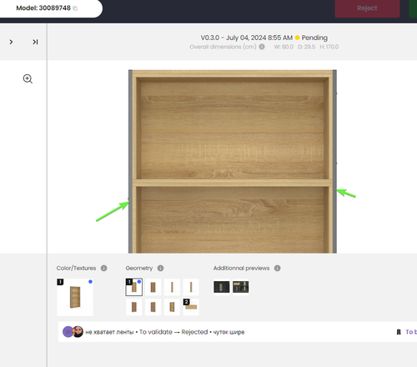Open second Geometry thumbnail in bottom row
This screenshot has width=417, height=367.
(153, 307)
